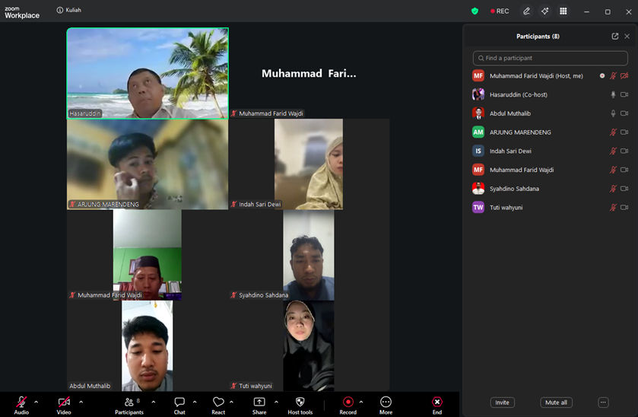638x417 pixels.
Task: Click the Zoom Workplace logo
Action: pos(22,13)
